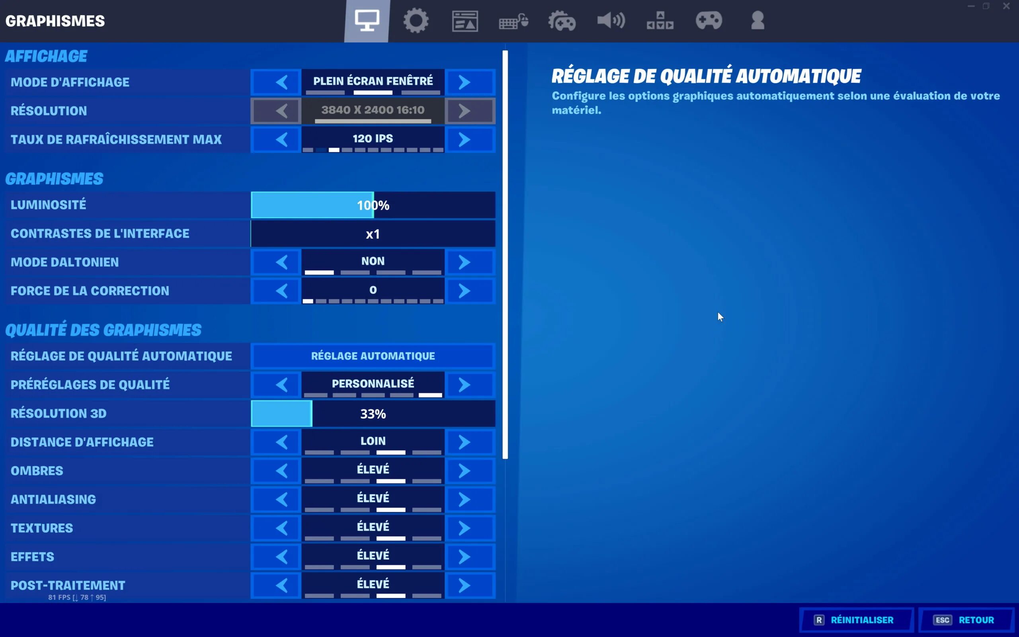Screen dimensions: 1019x637
Task: Click the display/monitor settings icon
Action: click(365, 20)
